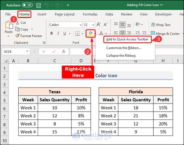Image resolution: width=184 pixels, height=145 pixels.
Task: Toggle Bold formatting
Action: point(52,33)
